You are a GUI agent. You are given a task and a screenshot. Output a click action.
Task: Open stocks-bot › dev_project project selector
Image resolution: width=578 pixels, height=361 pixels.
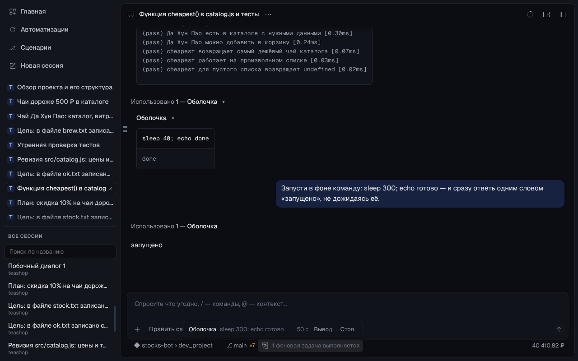(x=173, y=346)
